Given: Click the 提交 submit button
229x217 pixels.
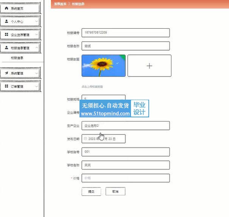Looking at the screenshot, I should pos(91,191).
